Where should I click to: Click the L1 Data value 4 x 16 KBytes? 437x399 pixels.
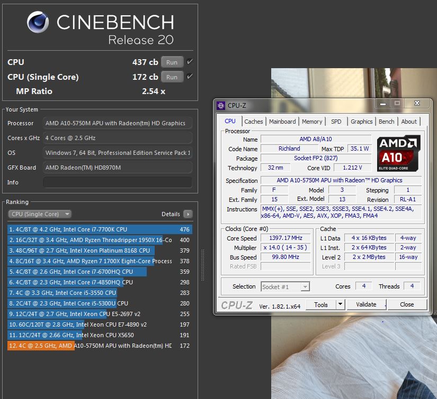pos(369,238)
